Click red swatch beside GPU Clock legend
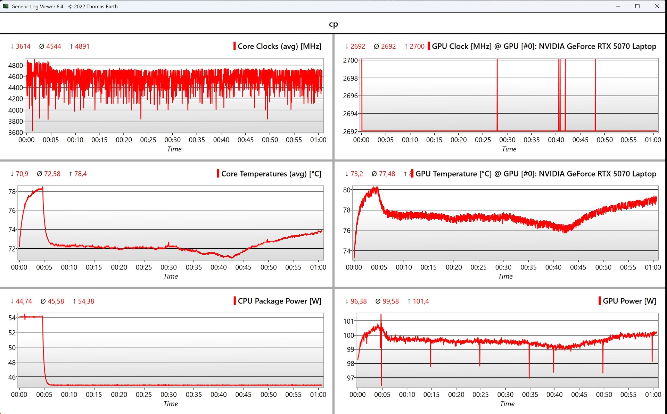This screenshot has width=667, height=414. 429,46
